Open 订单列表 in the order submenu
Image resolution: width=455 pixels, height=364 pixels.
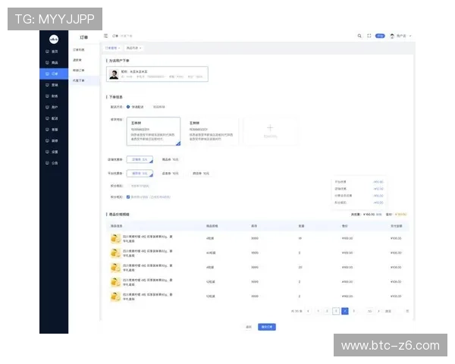(77, 49)
